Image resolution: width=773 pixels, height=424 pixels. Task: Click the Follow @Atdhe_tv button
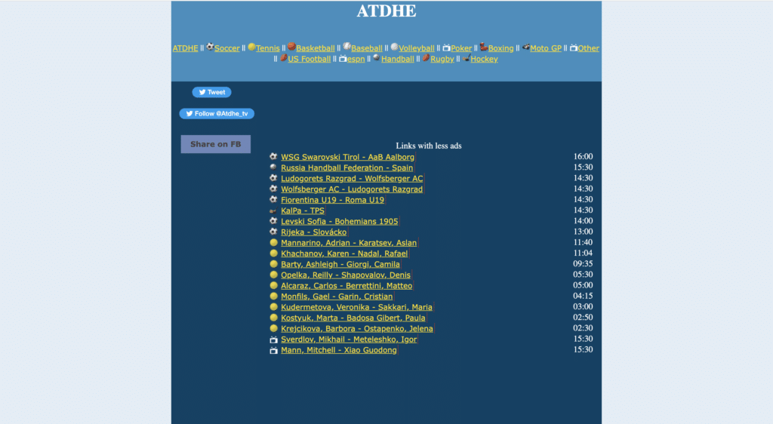click(217, 114)
